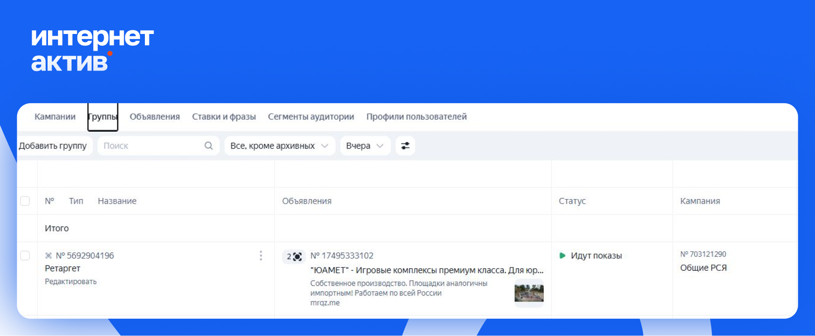
Task: Click the Добавить группу button
Action: [x=54, y=146]
